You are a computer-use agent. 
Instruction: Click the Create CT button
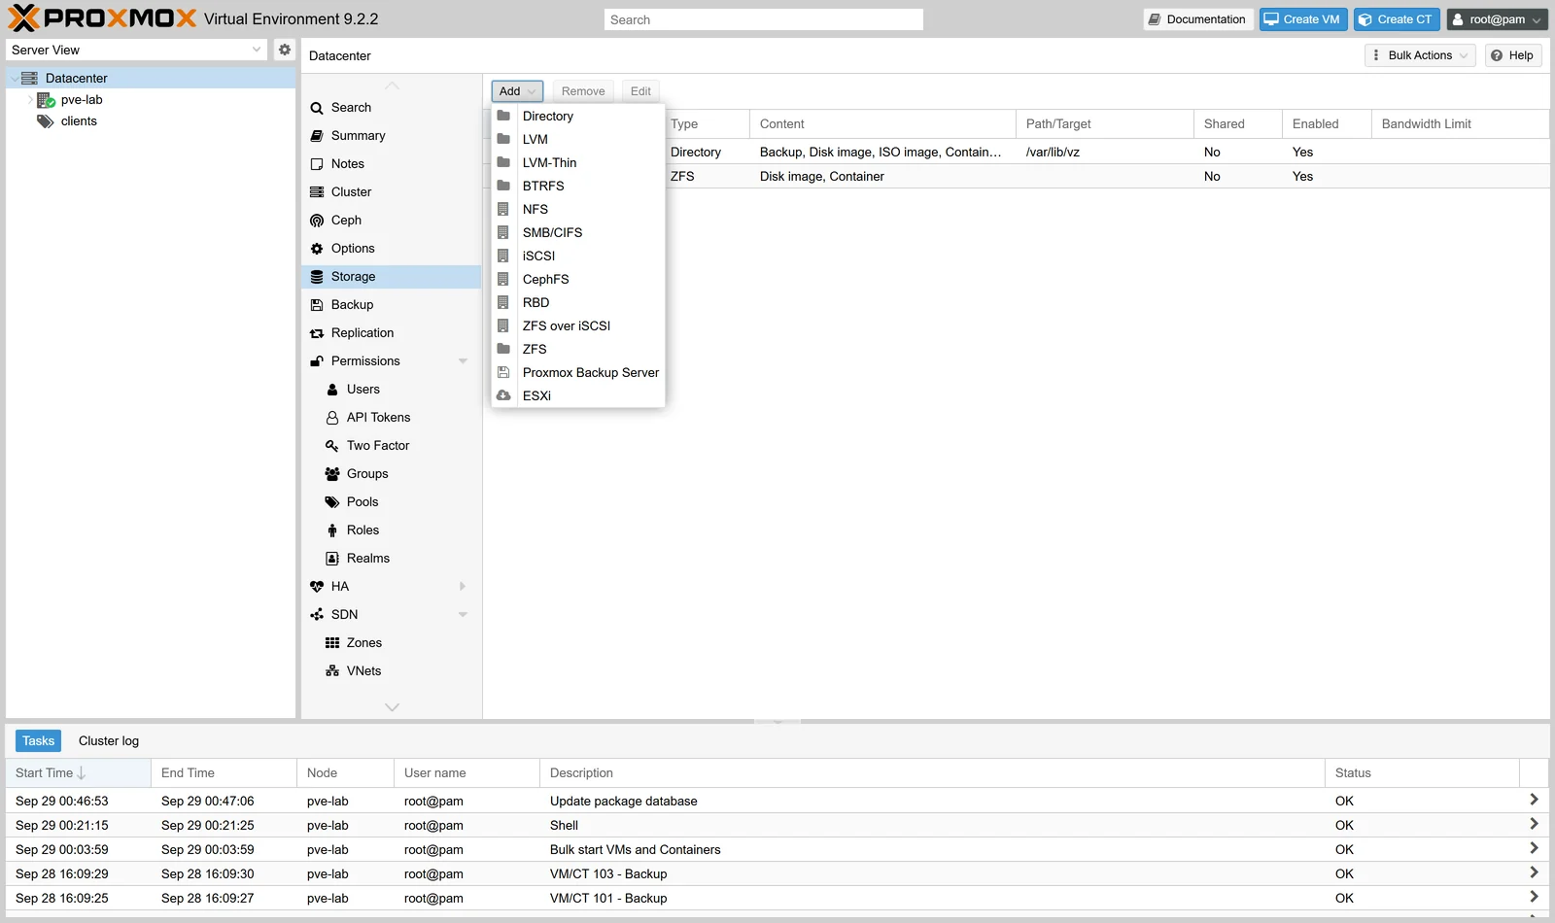click(x=1397, y=19)
